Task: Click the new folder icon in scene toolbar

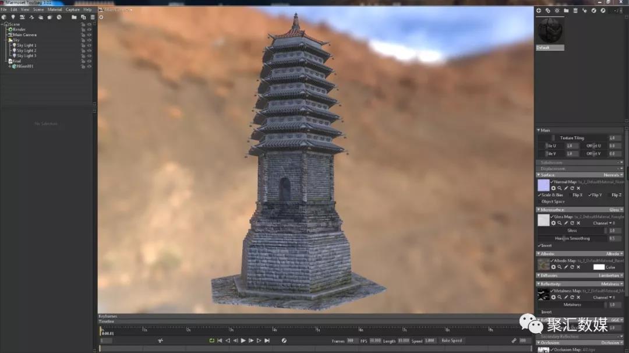Action: pyautogui.click(x=74, y=17)
